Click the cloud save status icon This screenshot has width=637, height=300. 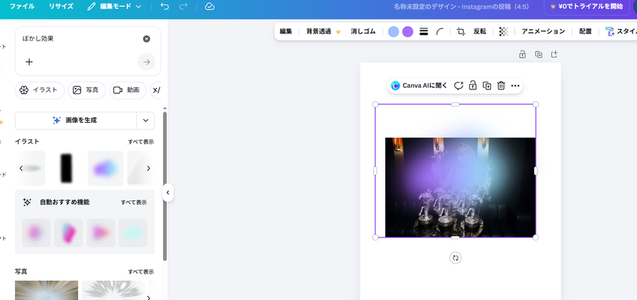209,7
